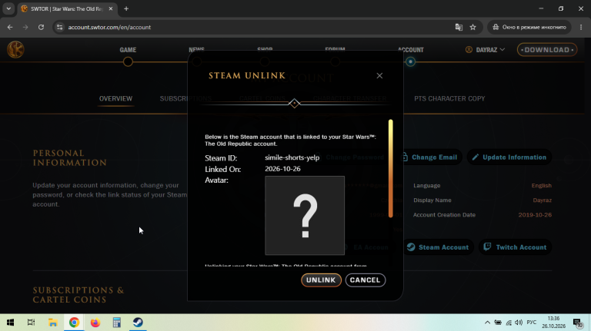Image resolution: width=591 pixels, height=331 pixels.
Task: Click the DOWNLOAD button
Action: pyautogui.click(x=547, y=50)
